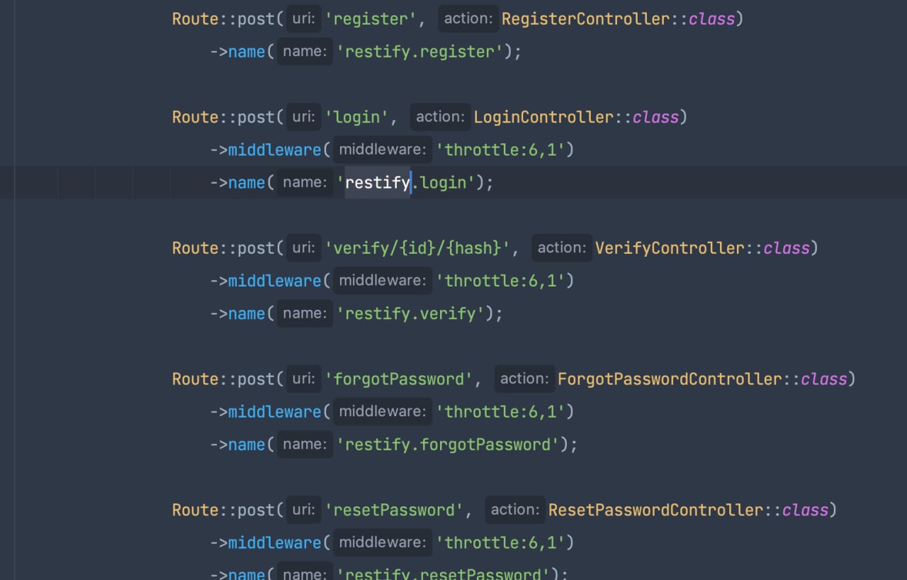The height and width of the screenshot is (580, 907).
Task: Click the middleware method under the verify route
Action: point(274,281)
